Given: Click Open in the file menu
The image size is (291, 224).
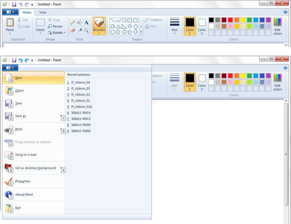Looking at the screenshot, I should 34,91.
